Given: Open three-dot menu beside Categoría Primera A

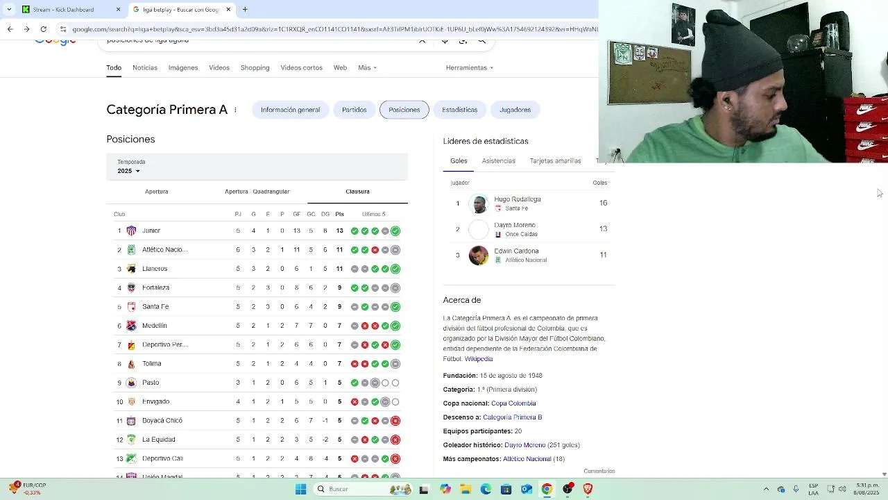Looking at the screenshot, I should [235, 110].
